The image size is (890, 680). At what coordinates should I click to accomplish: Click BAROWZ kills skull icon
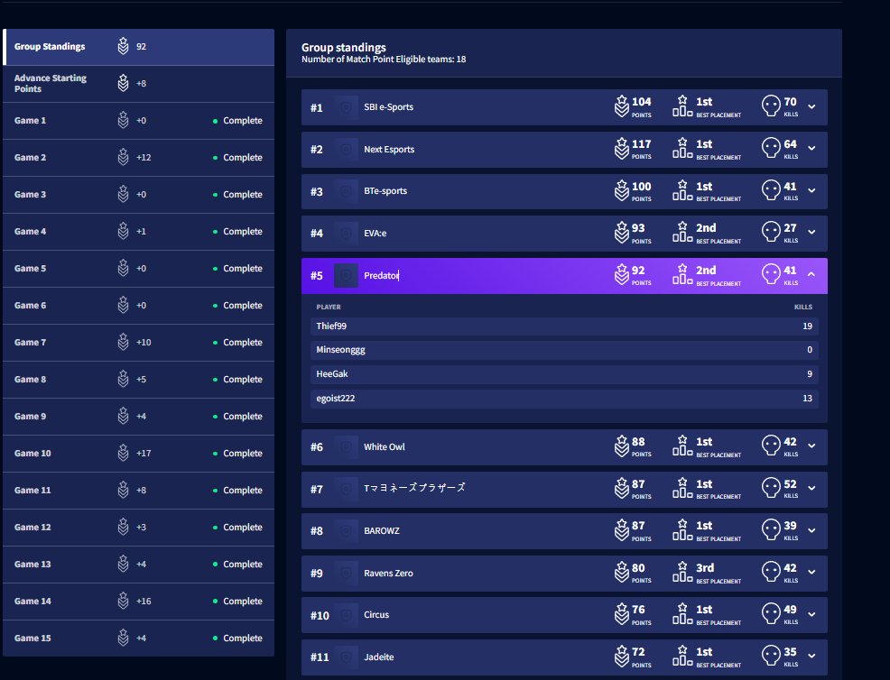click(x=771, y=529)
